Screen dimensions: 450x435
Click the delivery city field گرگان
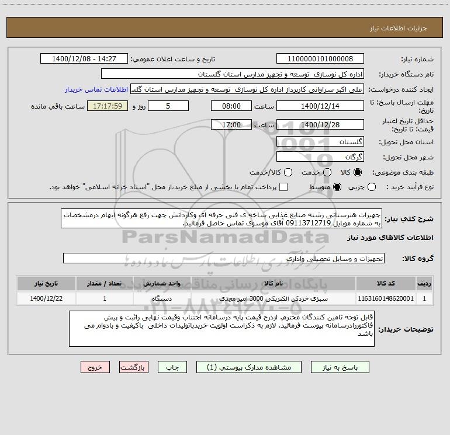point(320,156)
